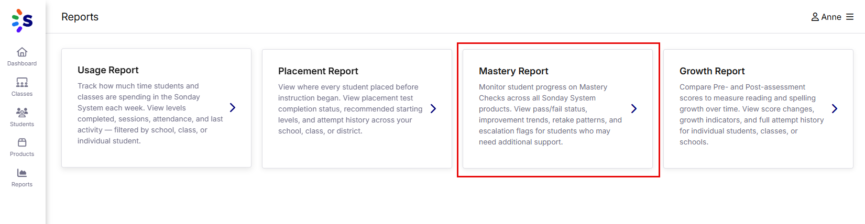The image size is (865, 224).
Task: Click the Mastery Report chevron arrow
Action: click(634, 108)
